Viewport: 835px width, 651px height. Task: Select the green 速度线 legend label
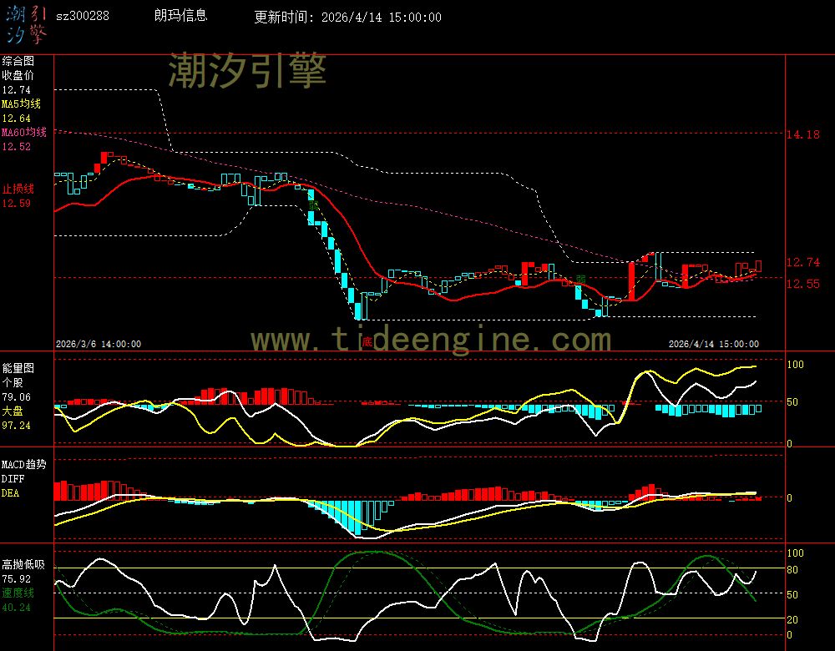18,593
